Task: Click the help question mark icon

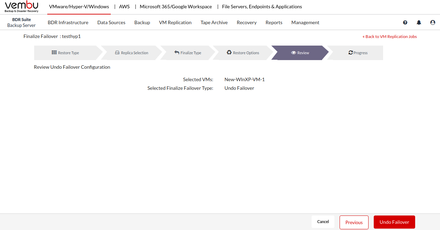Action: [405, 22]
